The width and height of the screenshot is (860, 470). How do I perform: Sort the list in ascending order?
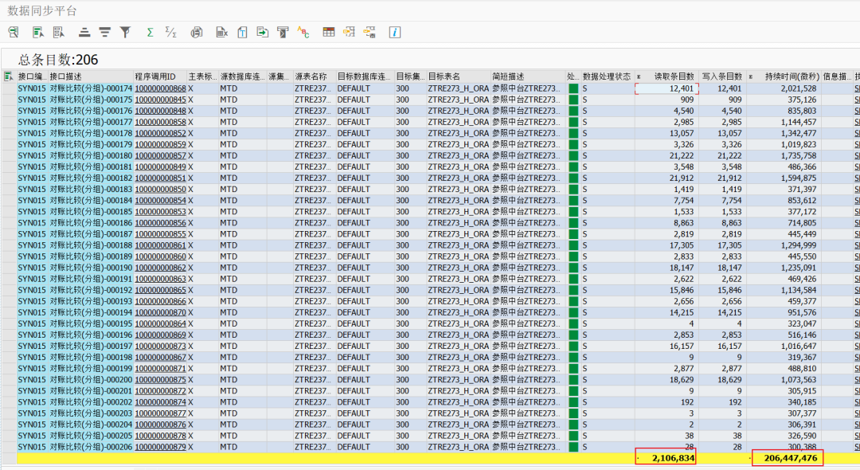pyautogui.click(x=84, y=33)
